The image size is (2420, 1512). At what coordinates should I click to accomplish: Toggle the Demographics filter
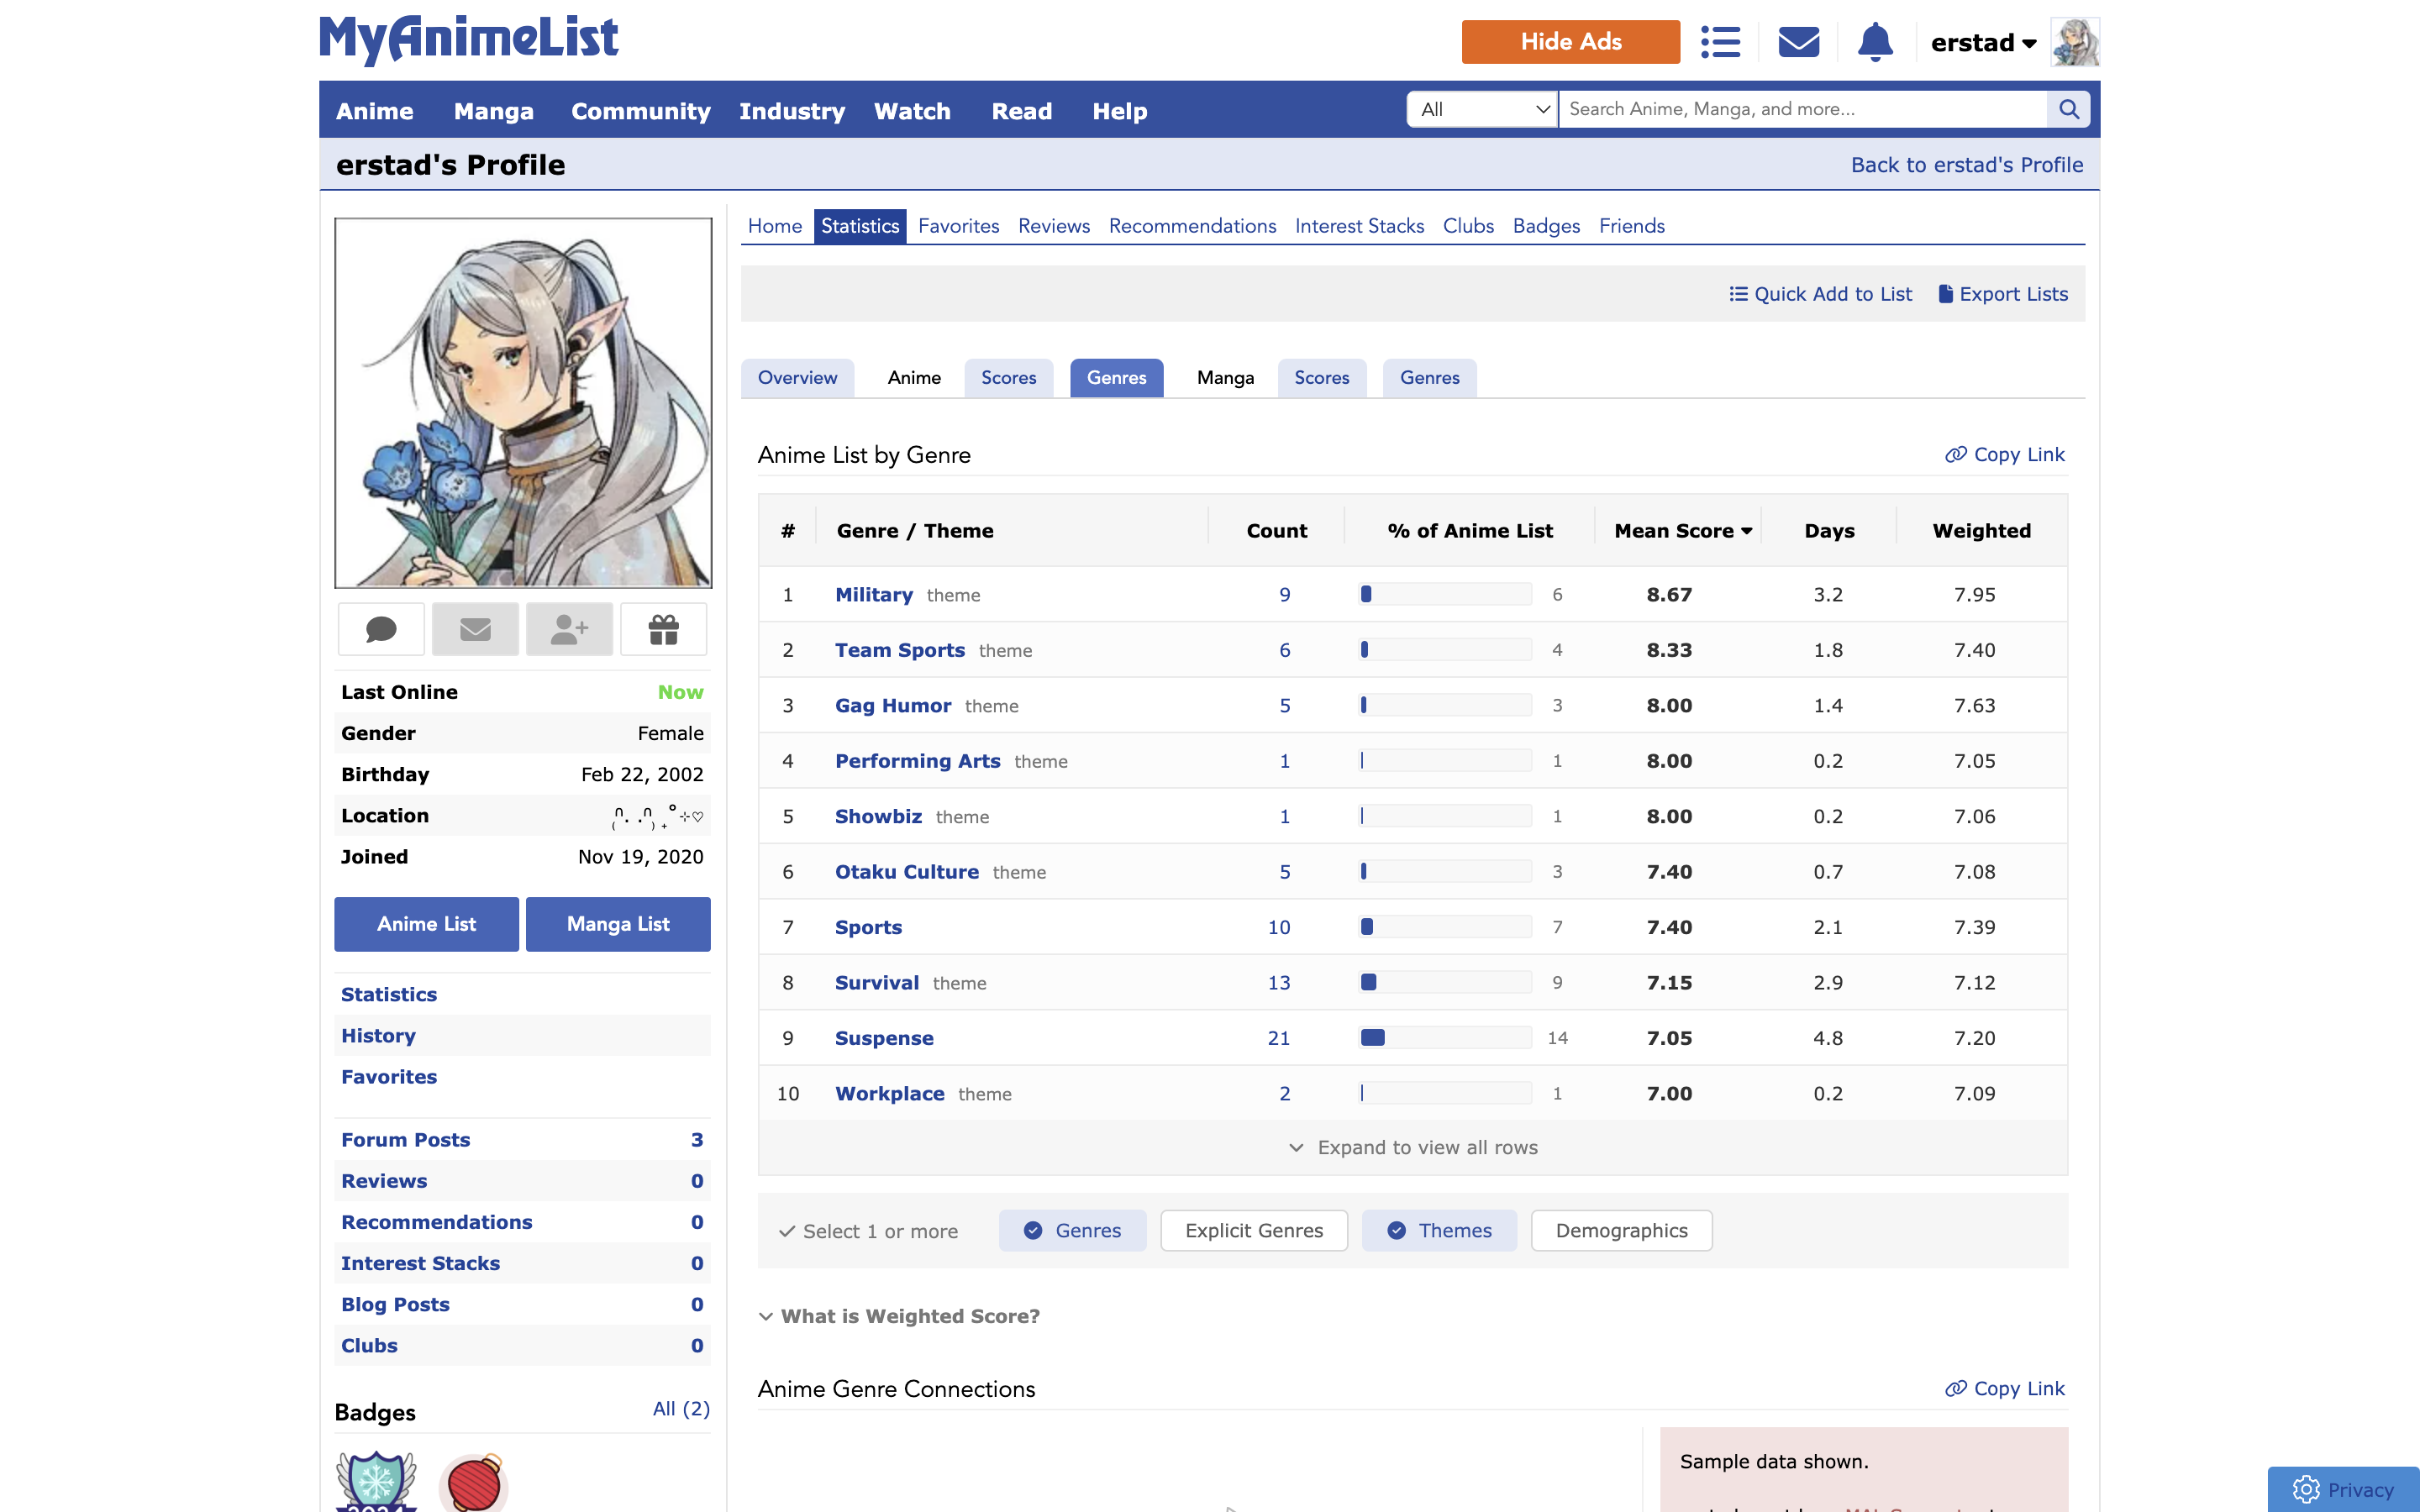point(1620,1231)
